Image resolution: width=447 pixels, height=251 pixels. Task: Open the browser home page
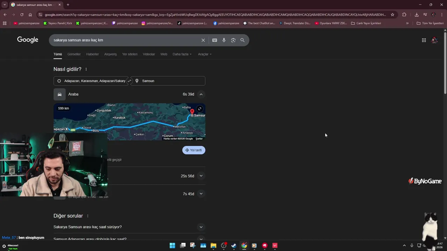pyautogui.click(x=30, y=15)
